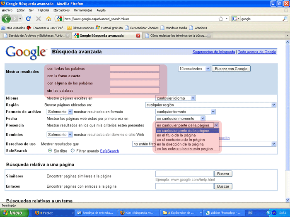
Task: Select 'en la dirección de la página' option
Action: point(187,144)
